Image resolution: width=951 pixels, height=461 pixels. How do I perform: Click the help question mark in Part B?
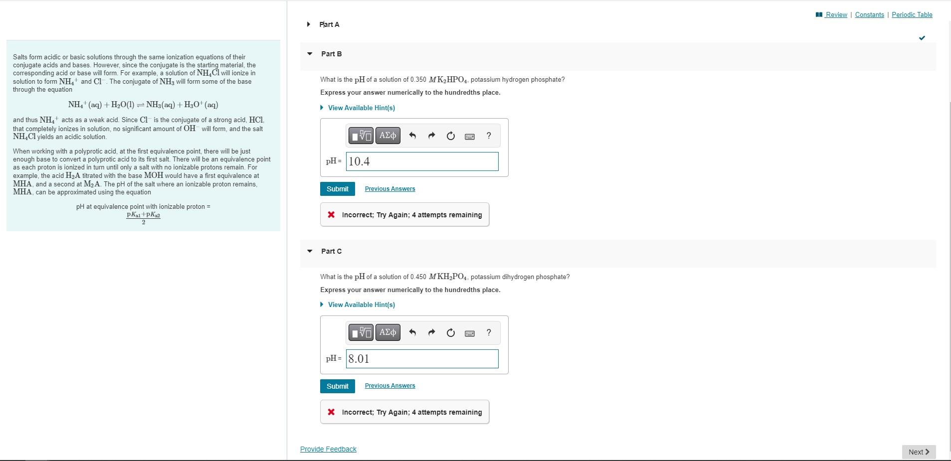pyautogui.click(x=489, y=136)
